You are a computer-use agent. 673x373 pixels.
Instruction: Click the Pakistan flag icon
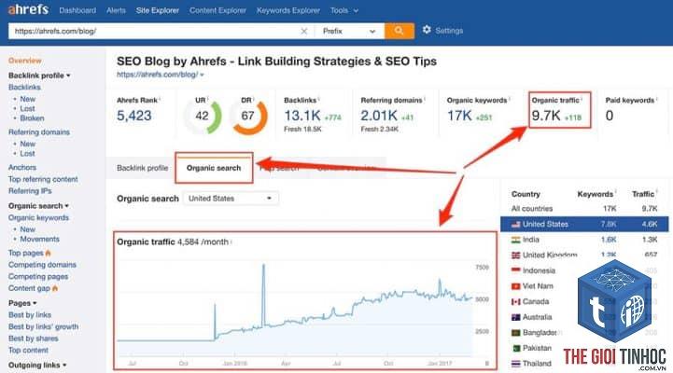point(515,348)
